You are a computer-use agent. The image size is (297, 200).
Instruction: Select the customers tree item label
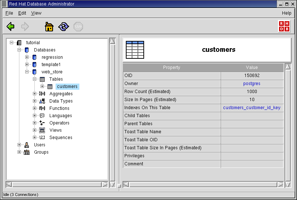click(67, 86)
